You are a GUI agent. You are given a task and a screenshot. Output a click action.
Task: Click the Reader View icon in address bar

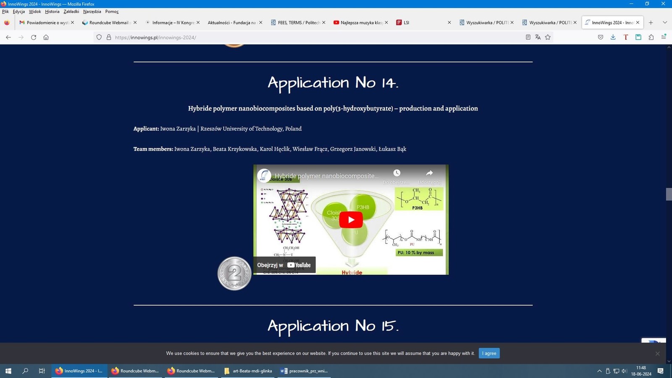pos(528,37)
